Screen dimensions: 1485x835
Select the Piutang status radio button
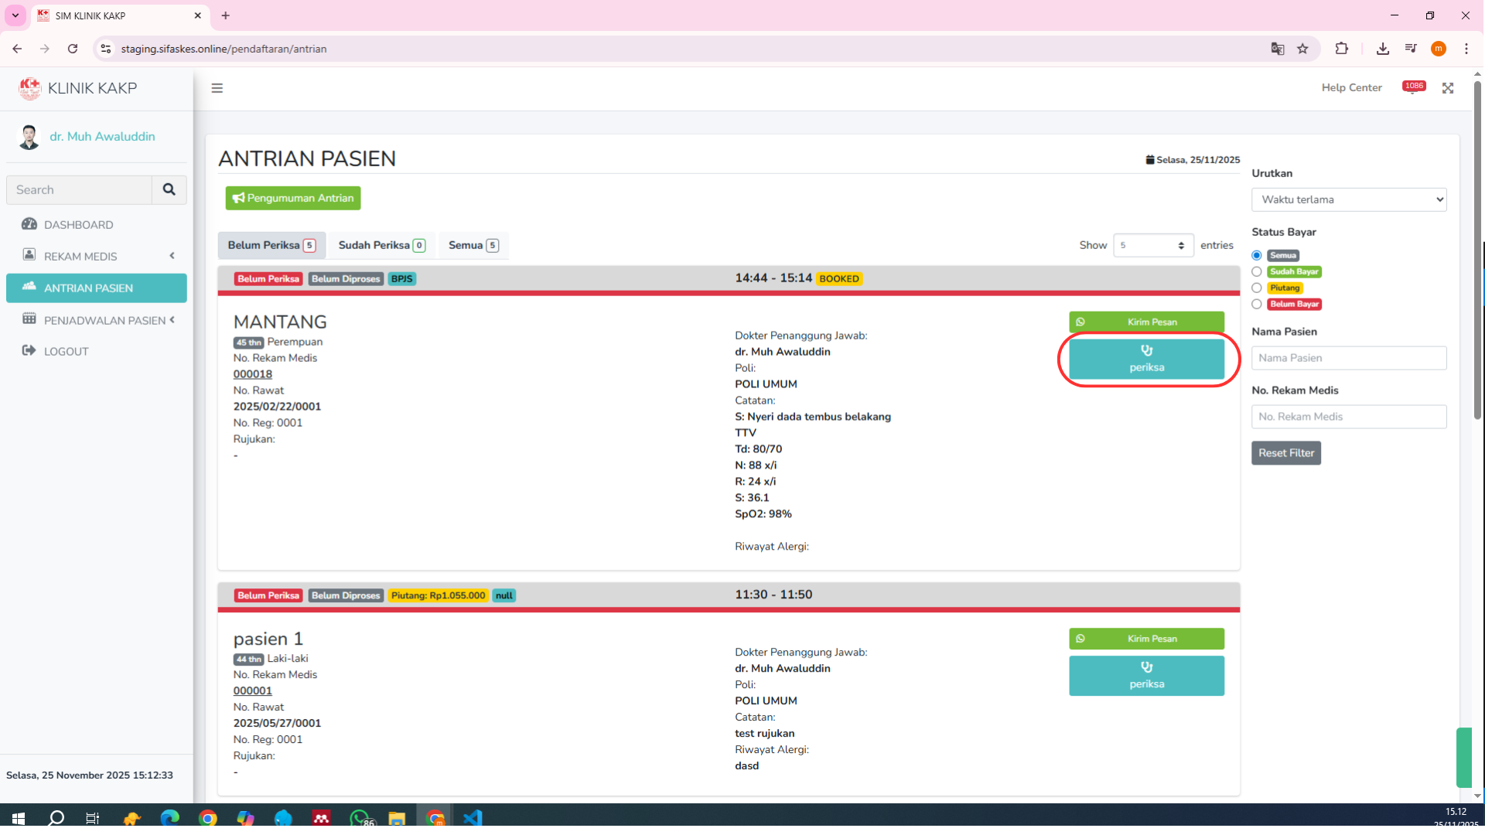click(1257, 288)
